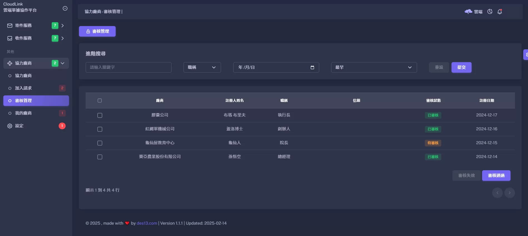Toggle dark mode moon icon
This screenshot has height=236, width=528.
(490, 11)
